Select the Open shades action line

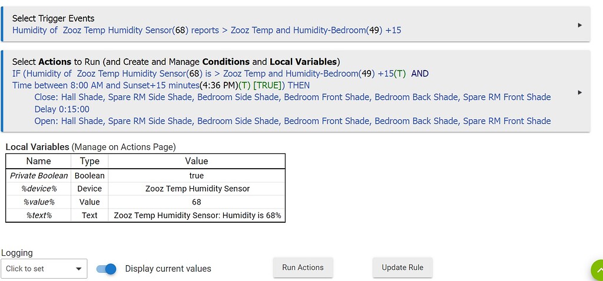(293, 121)
